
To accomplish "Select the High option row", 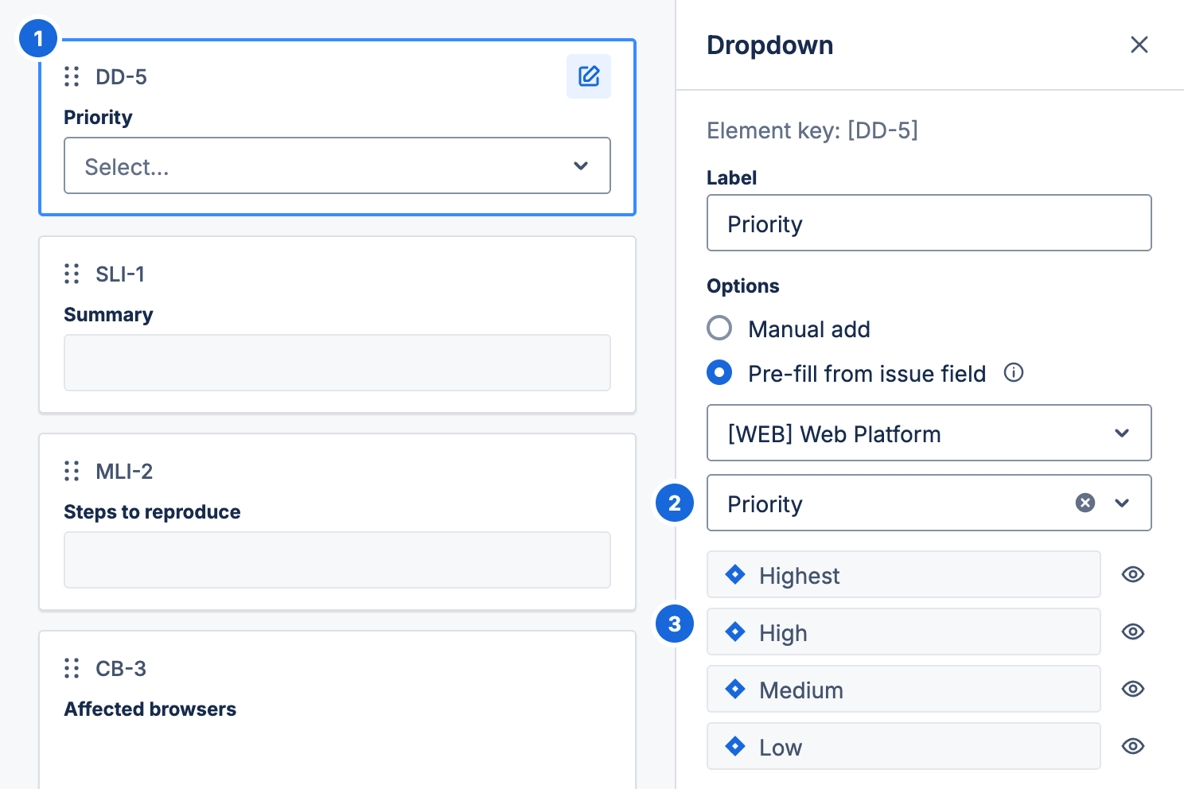I will point(904,632).
